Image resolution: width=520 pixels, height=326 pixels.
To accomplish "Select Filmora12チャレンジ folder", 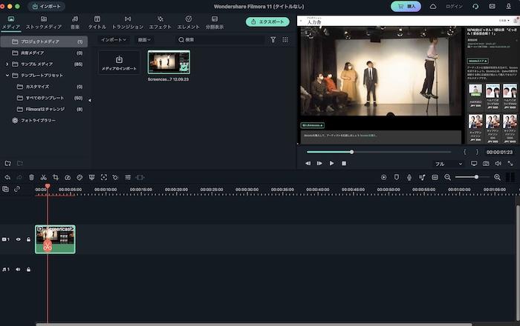I will click(x=44, y=109).
